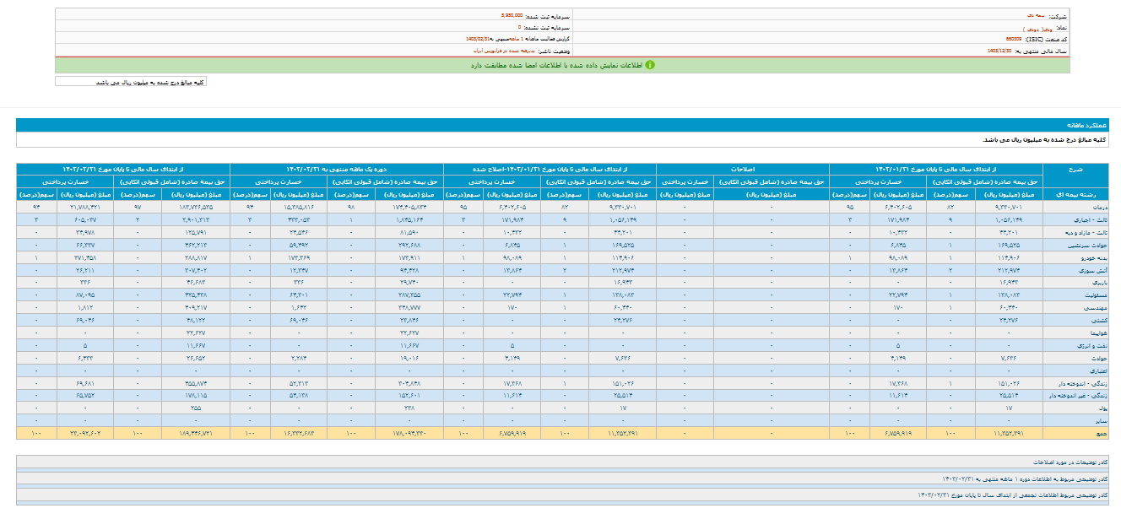The height and width of the screenshot is (519, 1121).
Task: Click the green checkmark verification icon
Action: tap(650, 64)
